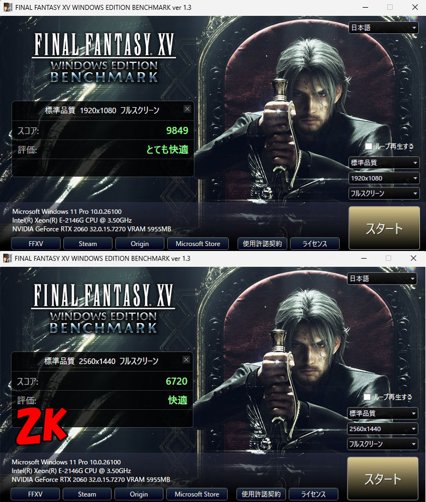This screenshot has width=426, height=502.
Task: Close the 2560x1440 score result panel
Action: click(x=186, y=360)
